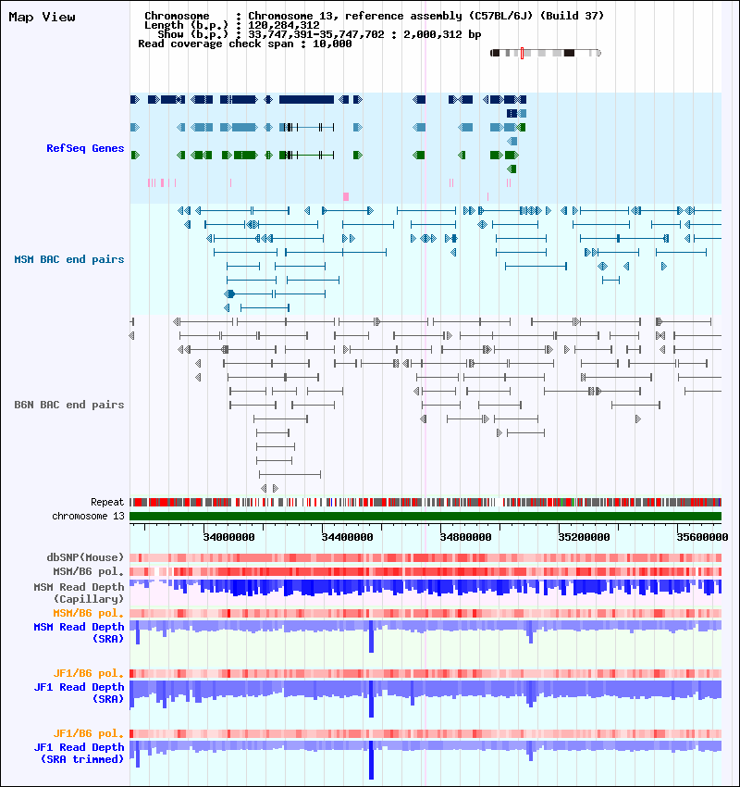
Task: Open the MSM BAC end pairs track
Action: tap(69, 259)
